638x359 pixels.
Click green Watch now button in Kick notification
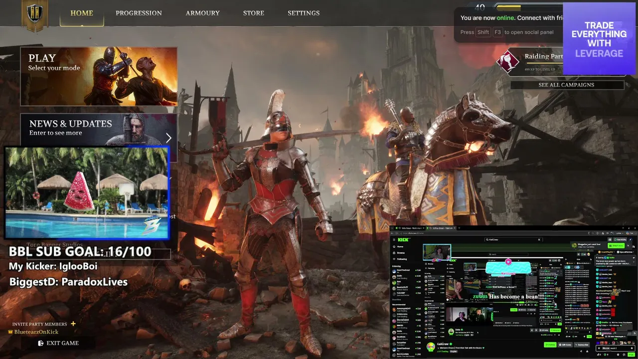click(617, 246)
